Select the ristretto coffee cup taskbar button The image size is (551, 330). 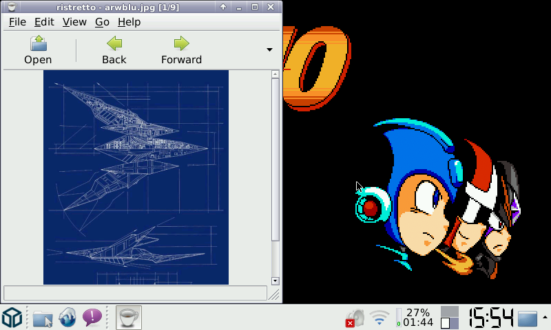point(128,318)
